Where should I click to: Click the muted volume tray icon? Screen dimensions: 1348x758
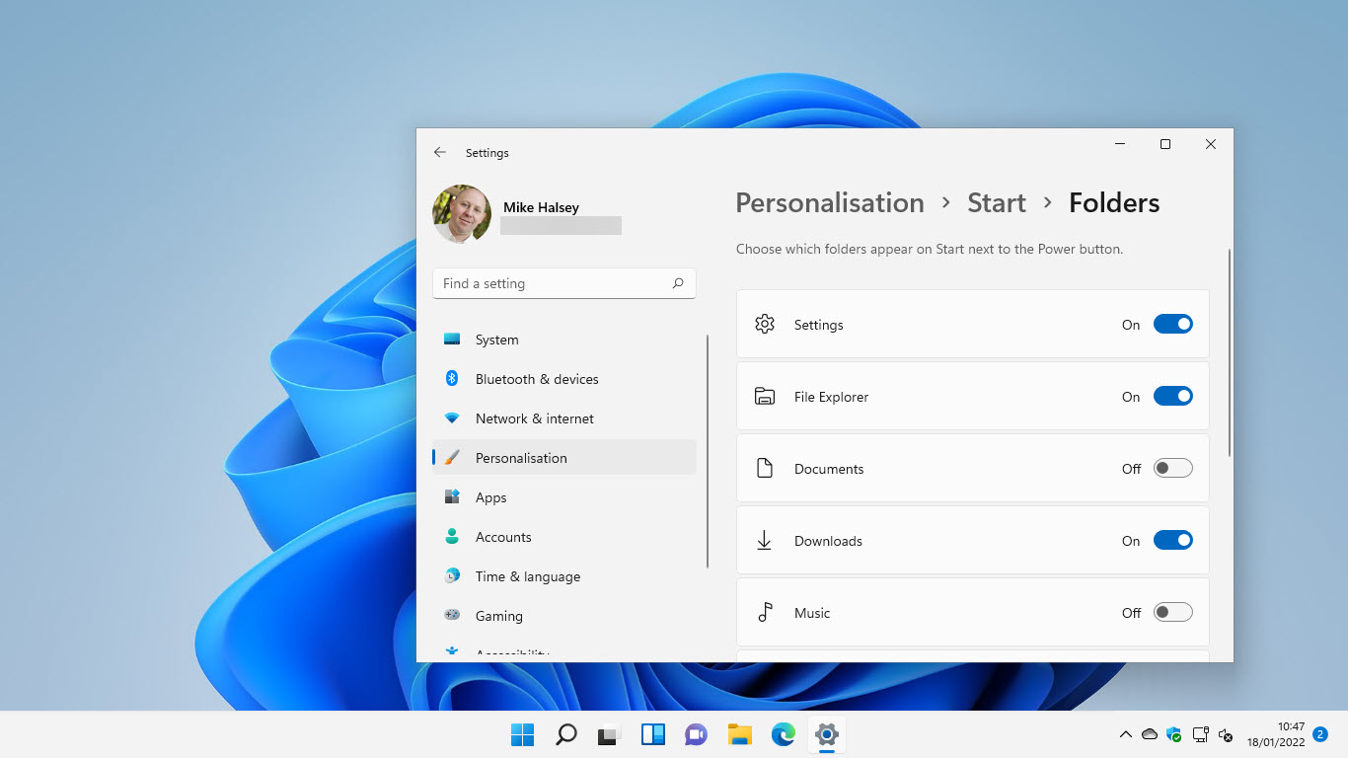click(x=1226, y=734)
